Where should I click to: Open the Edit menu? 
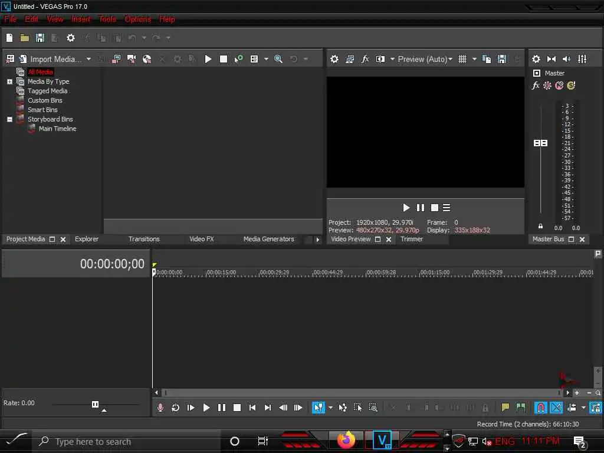[x=31, y=19]
